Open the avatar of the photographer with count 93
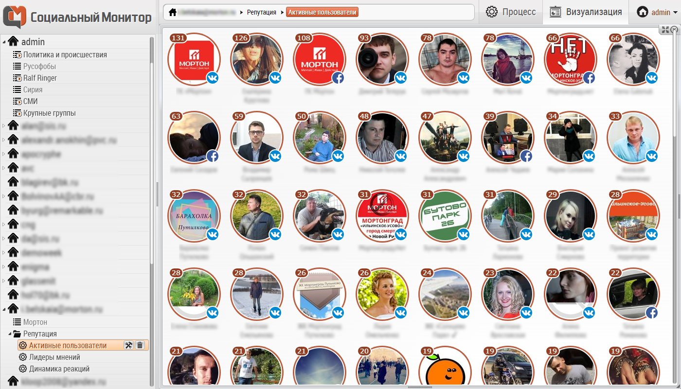Viewport: 681px width, 389px height. 382,59
